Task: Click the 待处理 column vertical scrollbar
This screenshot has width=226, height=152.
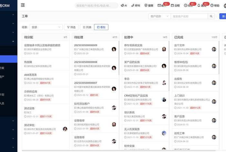Action: [x=119, y=58]
